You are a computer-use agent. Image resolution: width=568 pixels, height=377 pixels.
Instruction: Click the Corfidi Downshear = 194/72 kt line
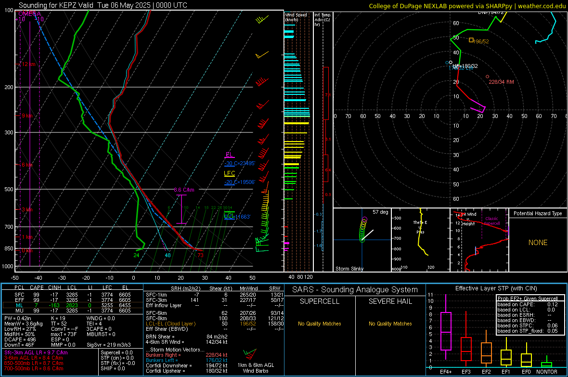[187, 365]
